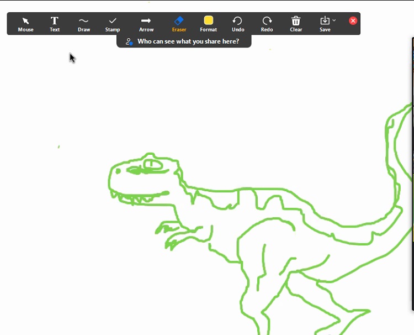This screenshot has height=335, width=414.
Task: Toggle the Eraser tool
Action: 179,24
